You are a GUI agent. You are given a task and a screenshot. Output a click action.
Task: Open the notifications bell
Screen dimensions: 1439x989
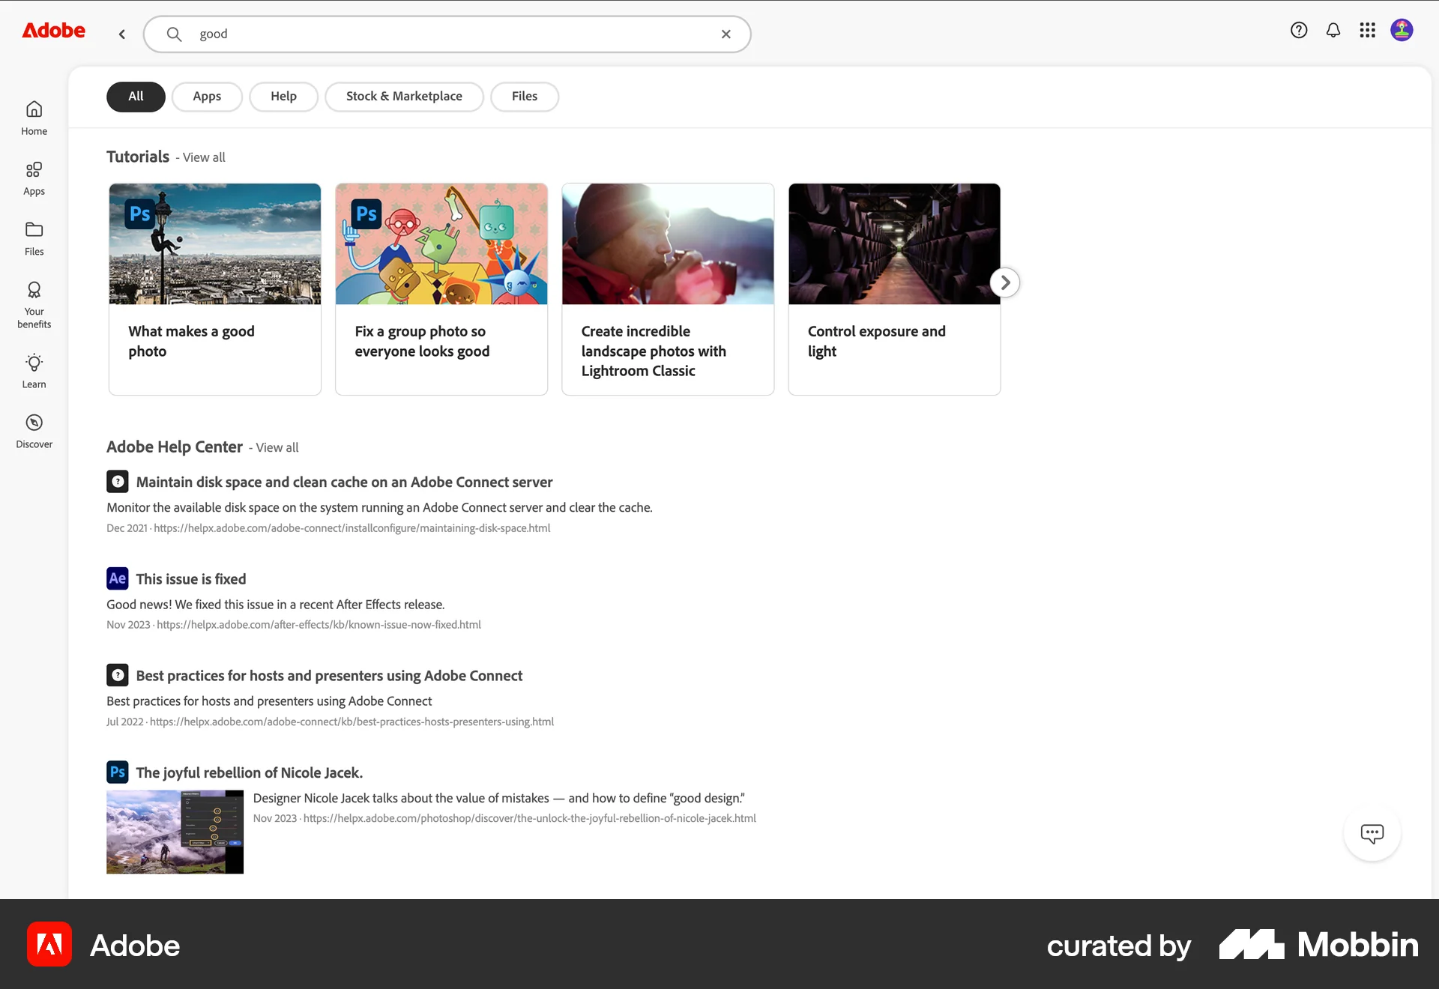coord(1333,30)
